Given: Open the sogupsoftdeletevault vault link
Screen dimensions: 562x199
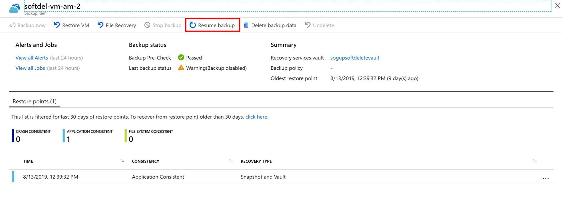Looking at the screenshot, I should 355,58.
